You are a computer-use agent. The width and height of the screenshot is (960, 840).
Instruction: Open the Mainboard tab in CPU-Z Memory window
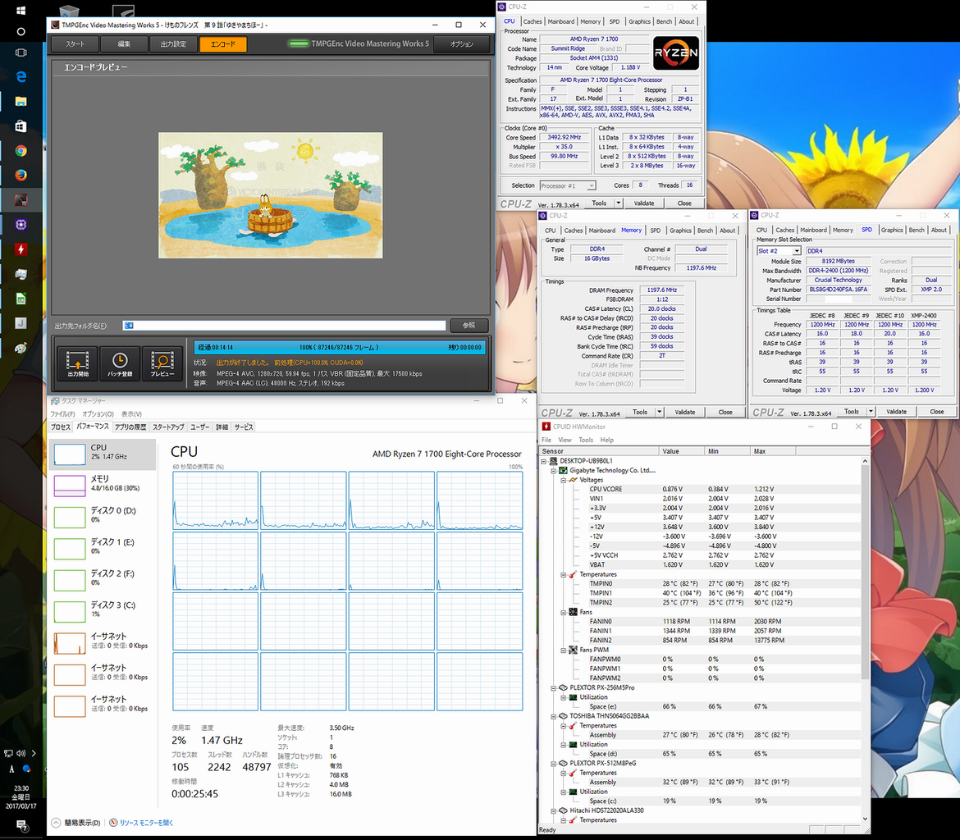[601, 231]
